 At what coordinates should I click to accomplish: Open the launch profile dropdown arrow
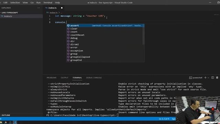click(x=208, y=78)
